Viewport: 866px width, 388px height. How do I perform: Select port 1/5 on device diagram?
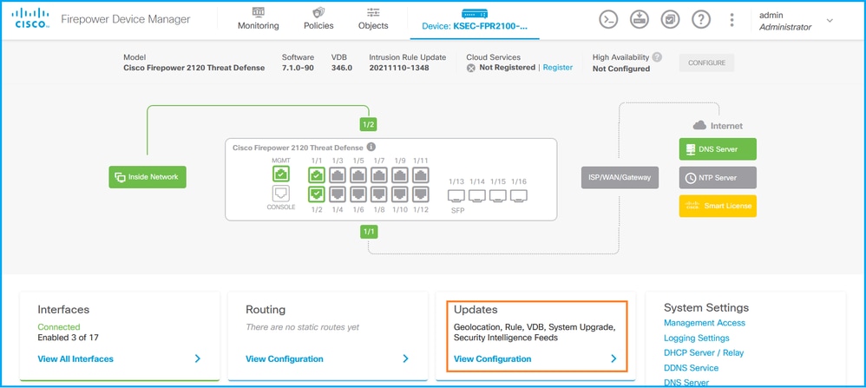point(358,175)
